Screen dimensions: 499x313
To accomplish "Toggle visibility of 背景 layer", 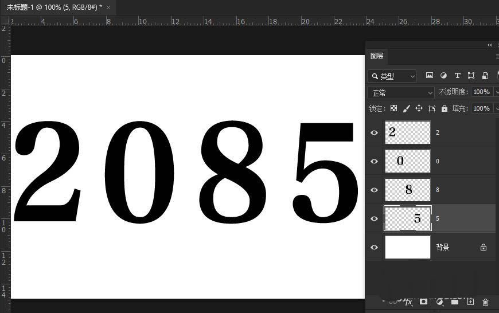I will [x=374, y=247].
